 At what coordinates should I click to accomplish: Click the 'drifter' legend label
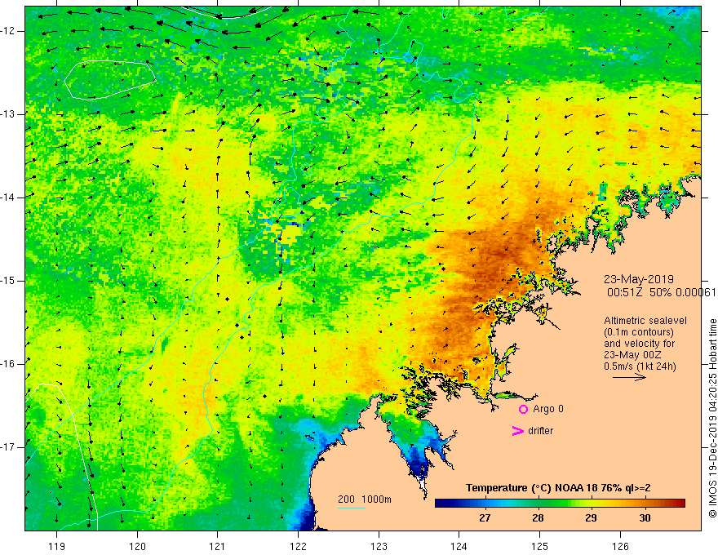[540, 431]
